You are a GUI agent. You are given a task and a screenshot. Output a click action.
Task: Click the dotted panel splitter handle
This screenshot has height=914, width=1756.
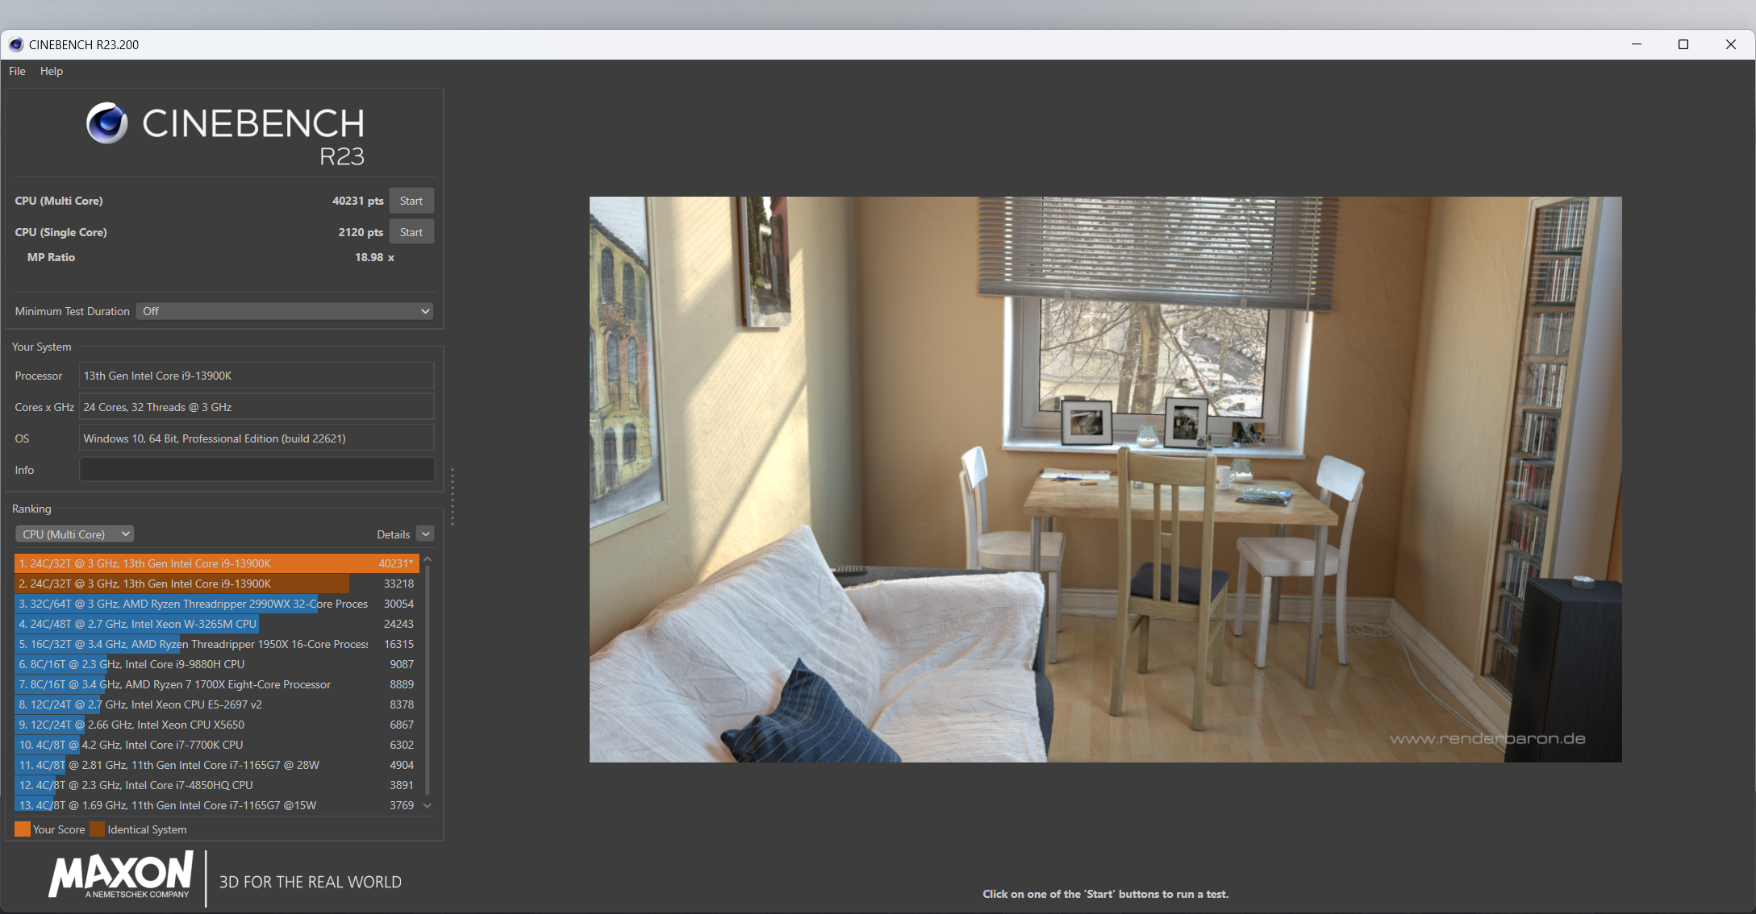tap(453, 496)
